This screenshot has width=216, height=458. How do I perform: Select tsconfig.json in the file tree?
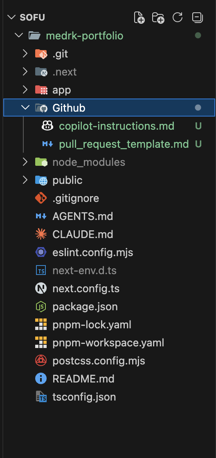(x=84, y=397)
